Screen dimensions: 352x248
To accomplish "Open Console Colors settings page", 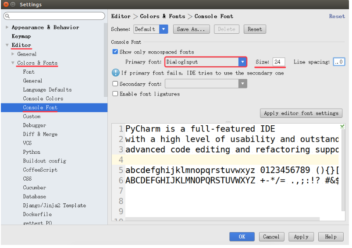I will [43, 99].
